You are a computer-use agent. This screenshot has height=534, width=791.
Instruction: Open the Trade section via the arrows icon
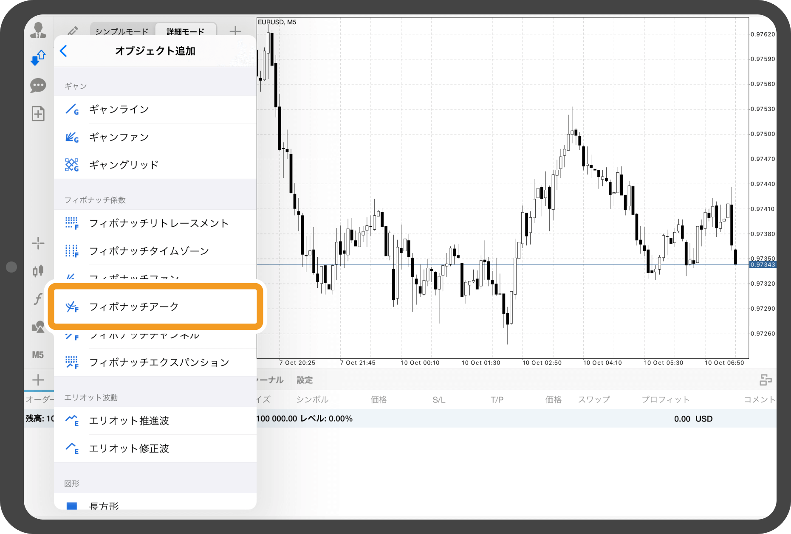click(x=38, y=57)
